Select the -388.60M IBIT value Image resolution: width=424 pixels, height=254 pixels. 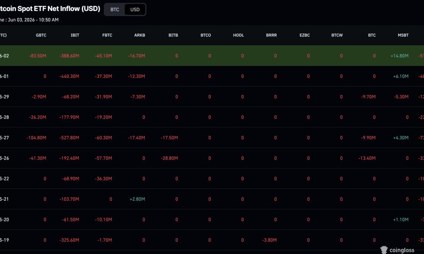[x=69, y=56]
